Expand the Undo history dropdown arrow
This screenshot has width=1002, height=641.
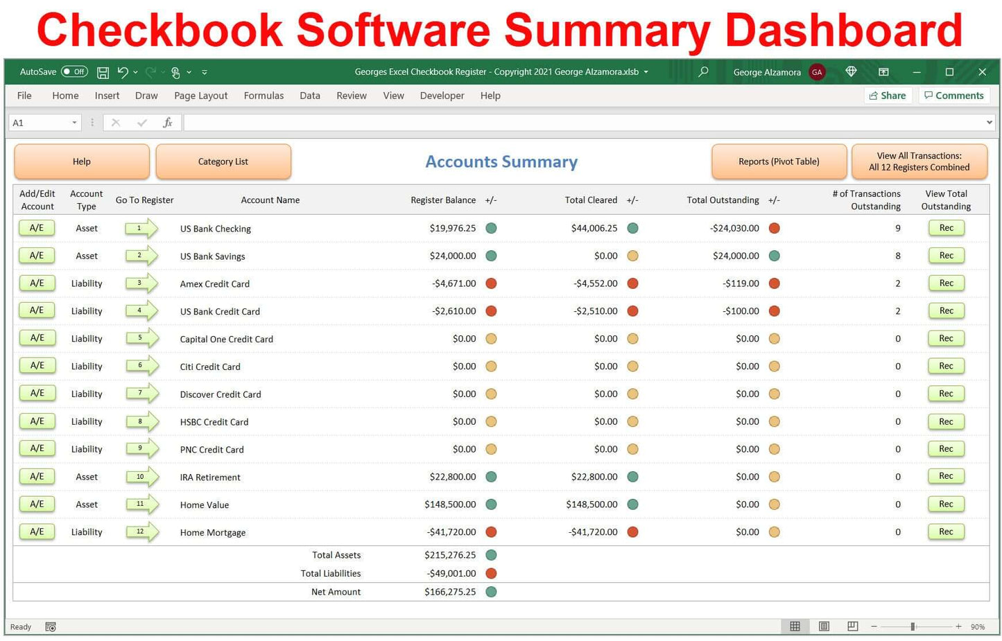135,72
